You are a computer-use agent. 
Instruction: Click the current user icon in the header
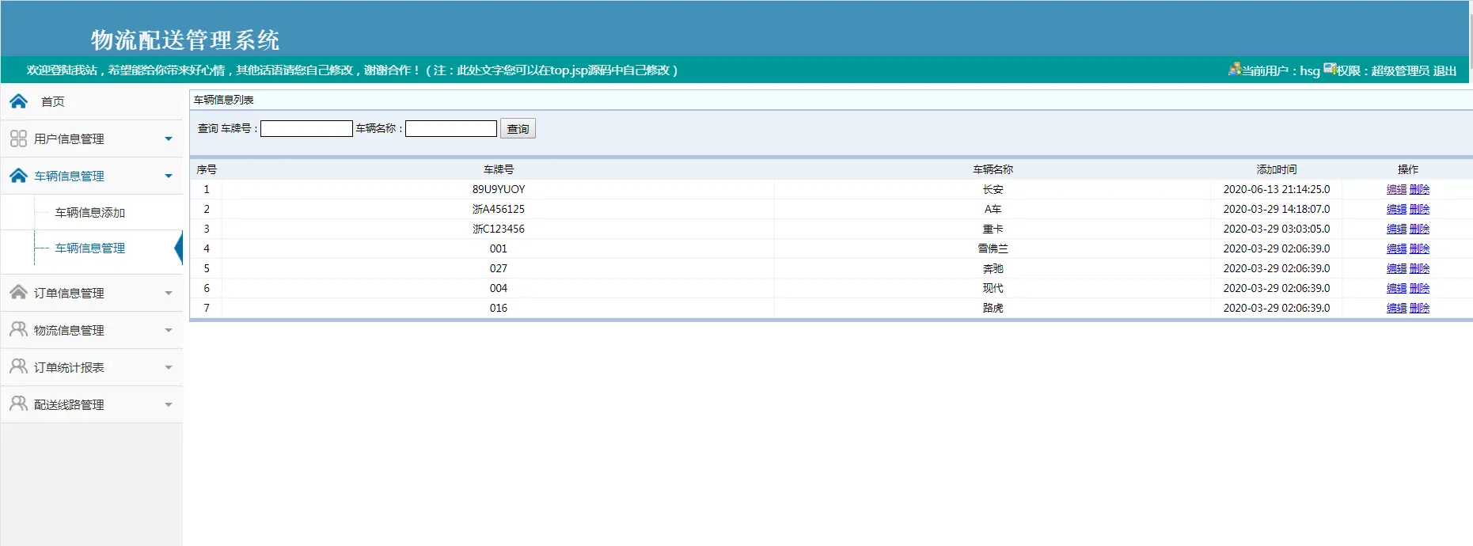[x=1234, y=70]
